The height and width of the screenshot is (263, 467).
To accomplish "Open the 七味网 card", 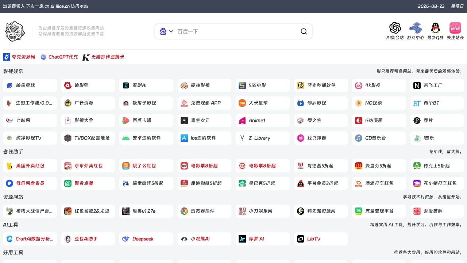I will (x=30, y=121).
